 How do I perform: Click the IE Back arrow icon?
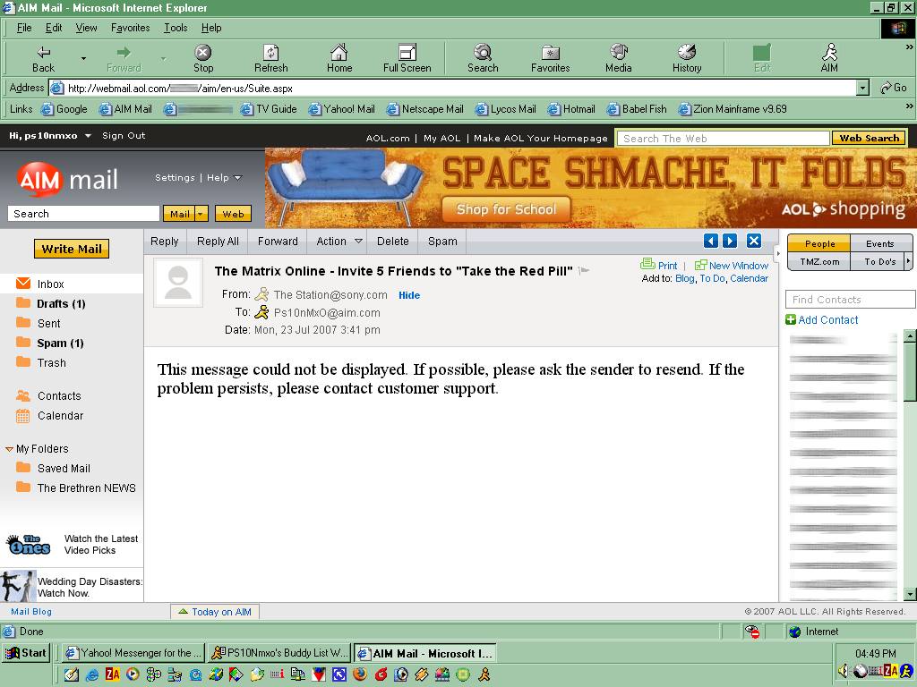pyautogui.click(x=43, y=53)
